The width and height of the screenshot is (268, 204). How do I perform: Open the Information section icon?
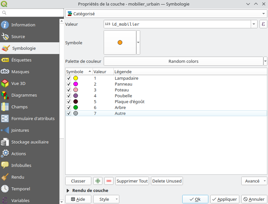coord(5,25)
